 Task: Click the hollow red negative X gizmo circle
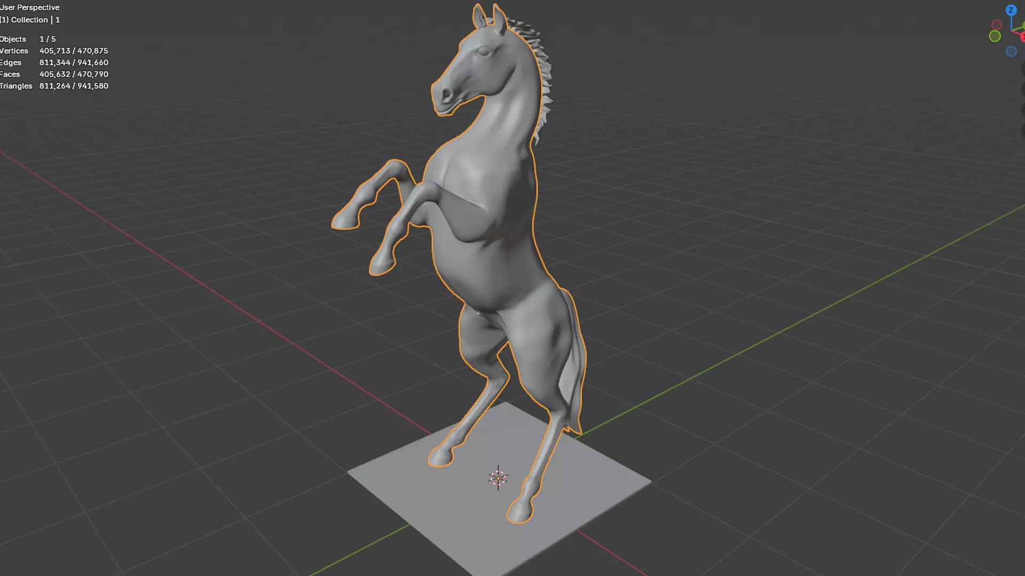click(996, 25)
